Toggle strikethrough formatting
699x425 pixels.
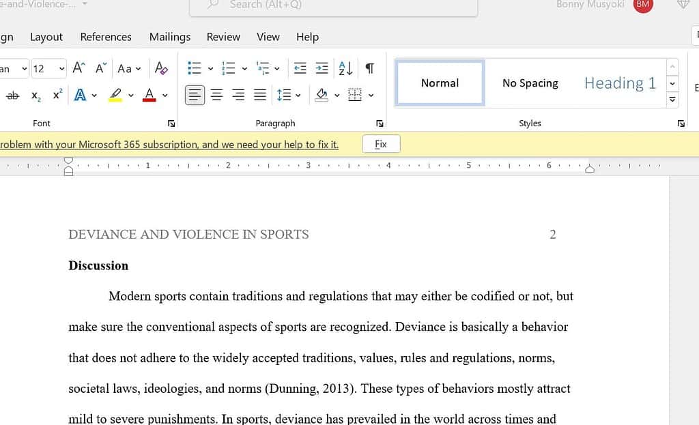(x=12, y=96)
